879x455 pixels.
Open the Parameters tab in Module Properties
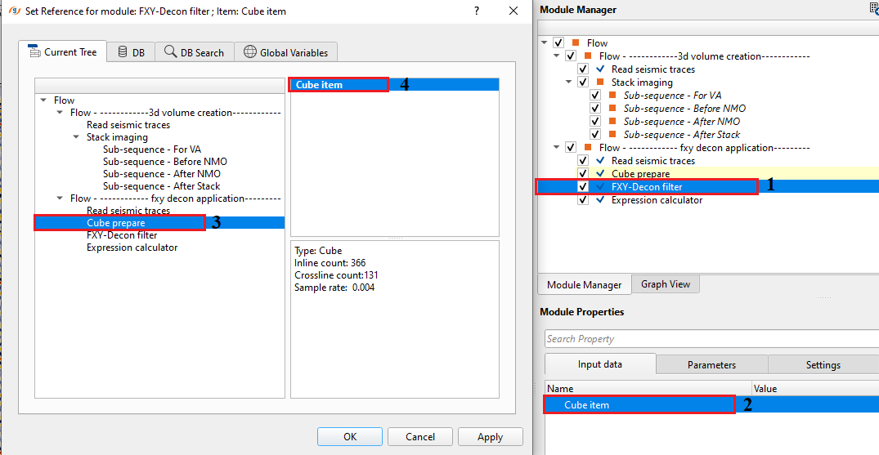click(711, 365)
